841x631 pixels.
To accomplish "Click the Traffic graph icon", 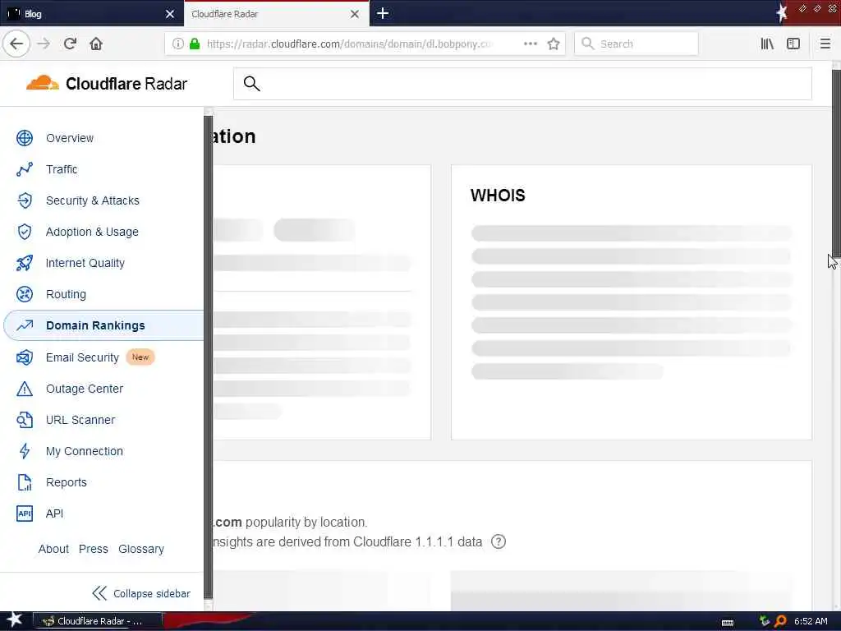I will pyautogui.click(x=25, y=169).
